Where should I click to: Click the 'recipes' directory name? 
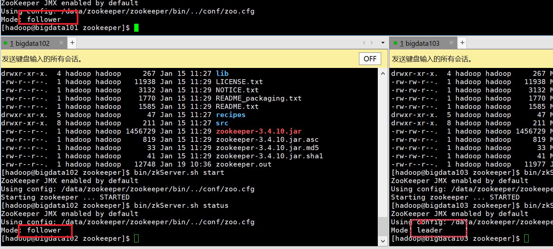(231, 115)
